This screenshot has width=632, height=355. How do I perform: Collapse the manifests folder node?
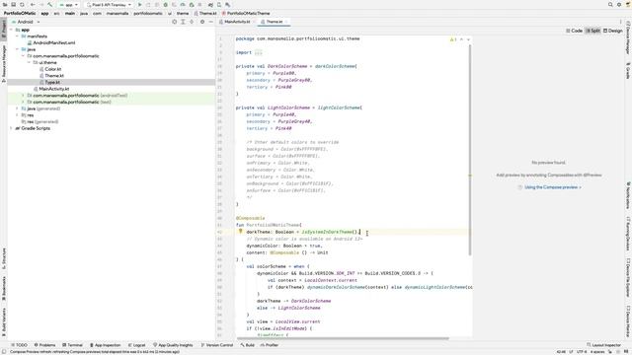pos(18,36)
